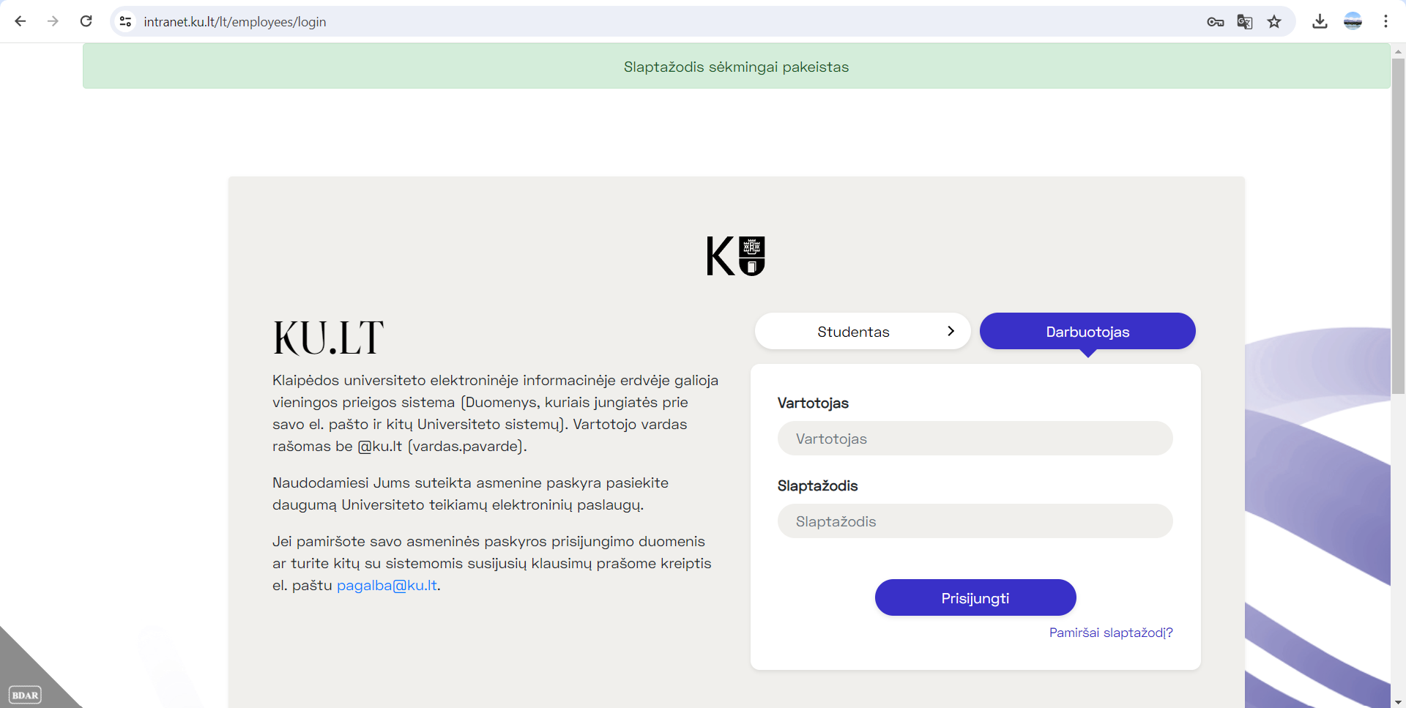Click the translate page icon
The height and width of the screenshot is (708, 1406).
pos(1244,22)
